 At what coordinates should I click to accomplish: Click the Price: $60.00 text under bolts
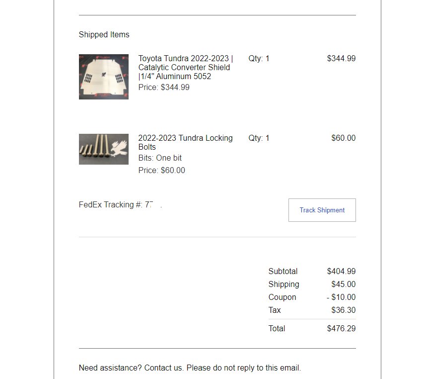(162, 170)
